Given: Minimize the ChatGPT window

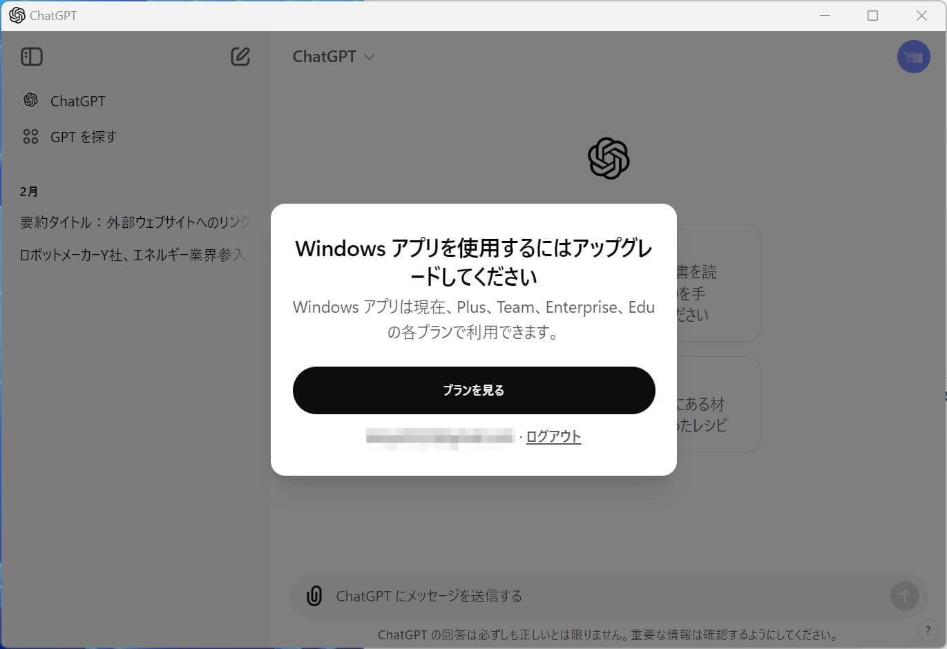Looking at the screenshot, I should (x=825, y=15).
